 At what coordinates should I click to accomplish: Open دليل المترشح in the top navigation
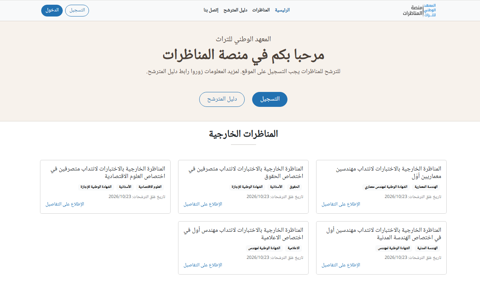tap(235, 10)
